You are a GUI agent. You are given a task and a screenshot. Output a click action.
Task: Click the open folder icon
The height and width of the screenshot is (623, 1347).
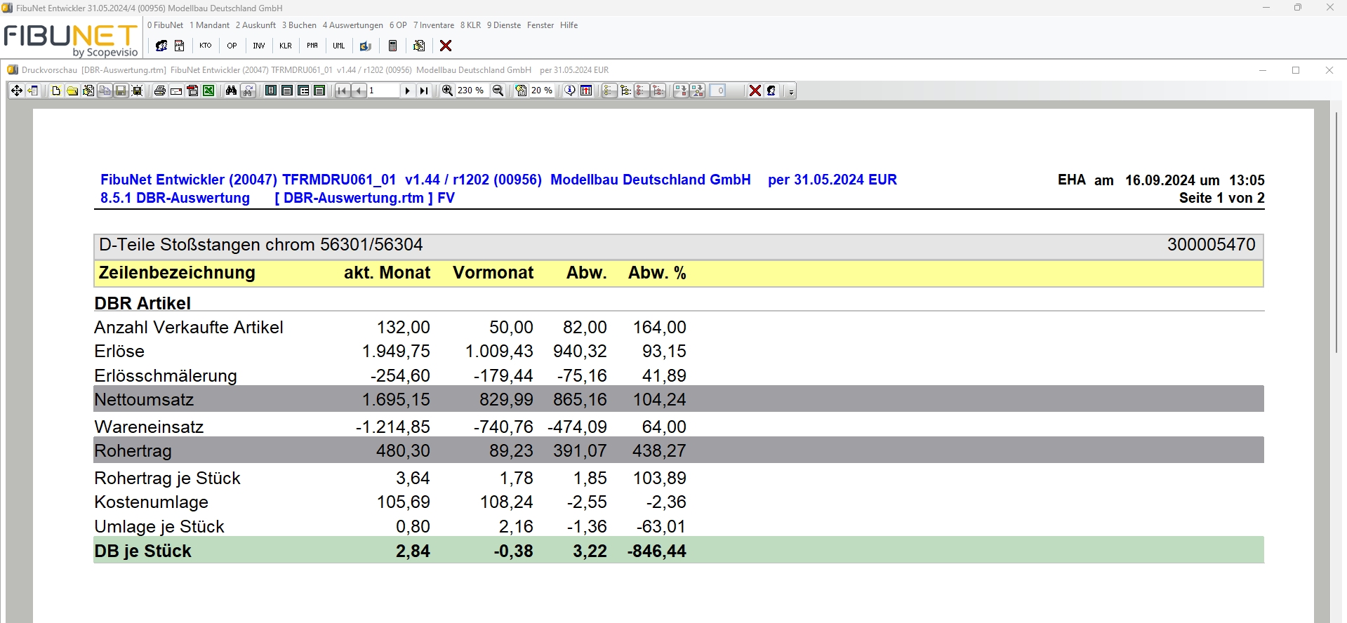[72, 91]
